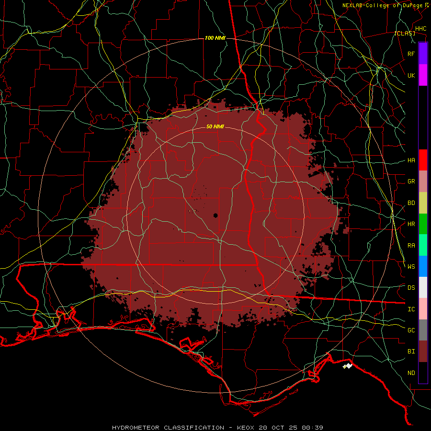Image resolution: width=431 pixels, height=431 pixels.
Task: Click the black radar site dot
Action: pyautogui.click(x=215, y=215)
